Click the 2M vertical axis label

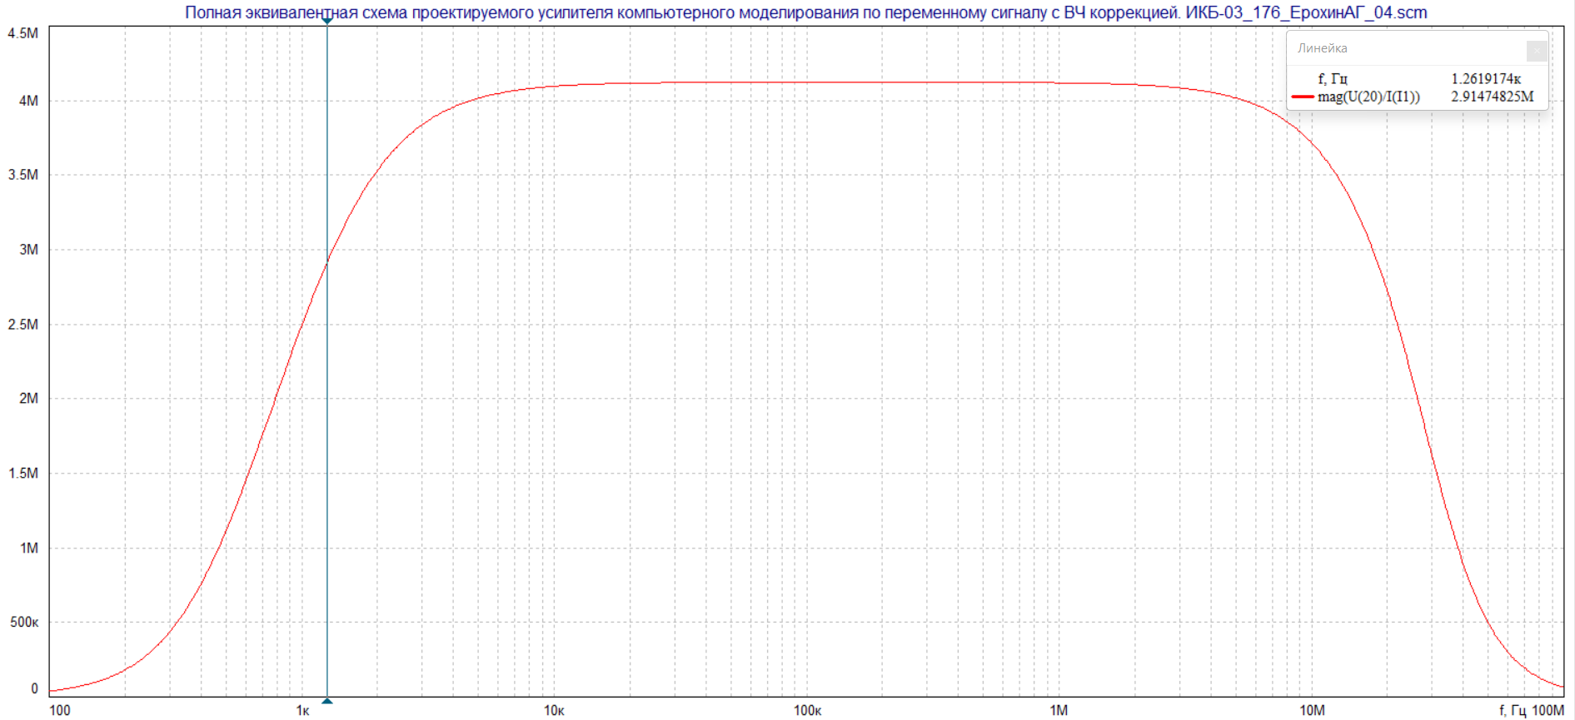pos(28,399)
